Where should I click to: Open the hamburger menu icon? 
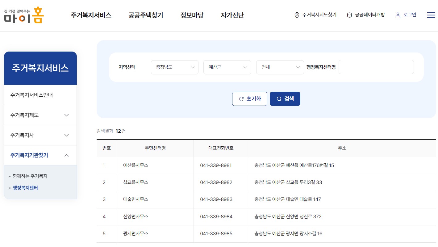[431, 15]
